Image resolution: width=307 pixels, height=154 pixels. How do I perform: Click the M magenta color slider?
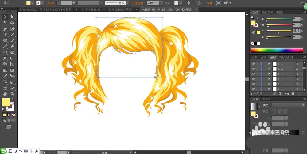pos(279,25)
